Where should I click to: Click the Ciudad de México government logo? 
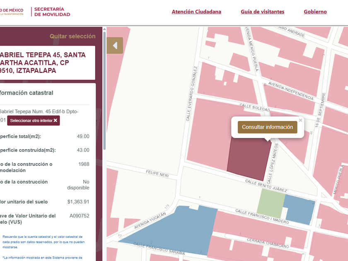(x=12, y=12)
